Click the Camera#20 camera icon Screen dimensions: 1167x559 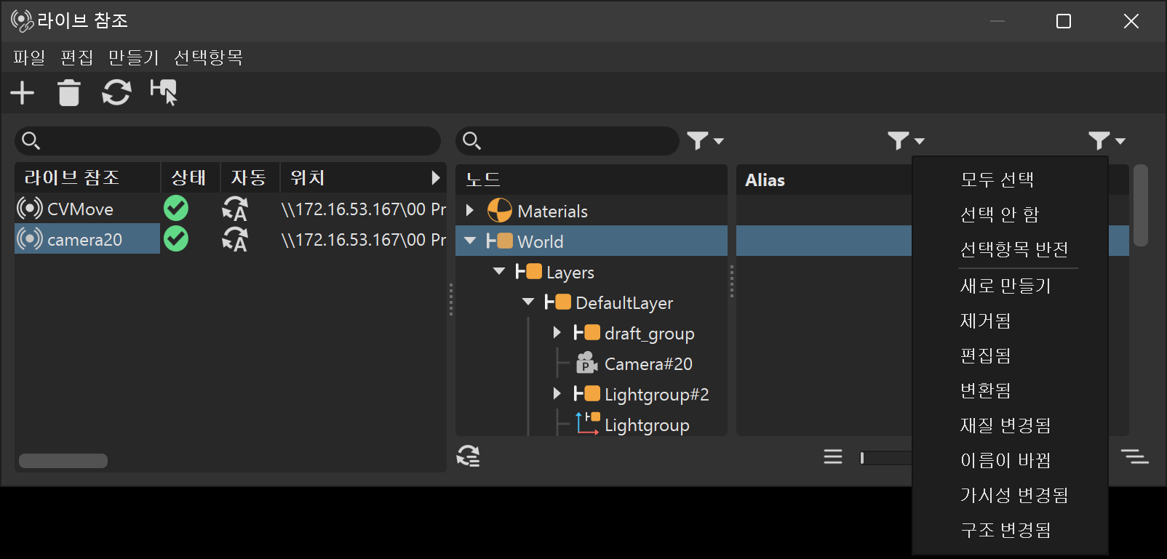(x=586, y=363)
